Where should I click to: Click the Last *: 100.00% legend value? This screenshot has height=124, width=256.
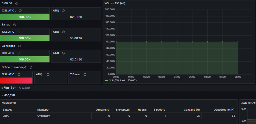click(129, 80)
